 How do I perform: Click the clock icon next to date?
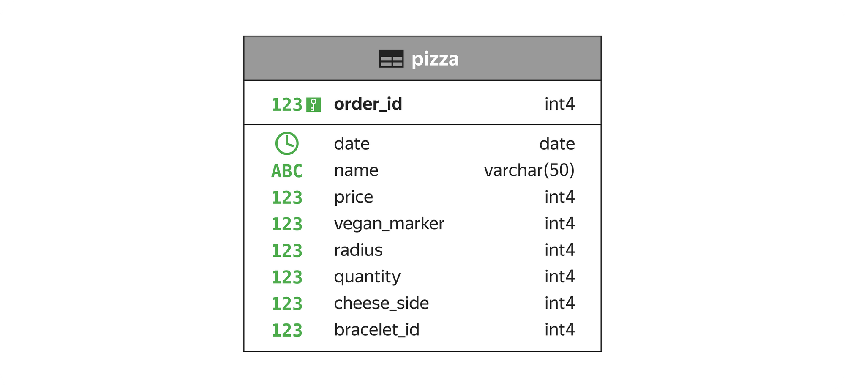(x=287, y=144)
